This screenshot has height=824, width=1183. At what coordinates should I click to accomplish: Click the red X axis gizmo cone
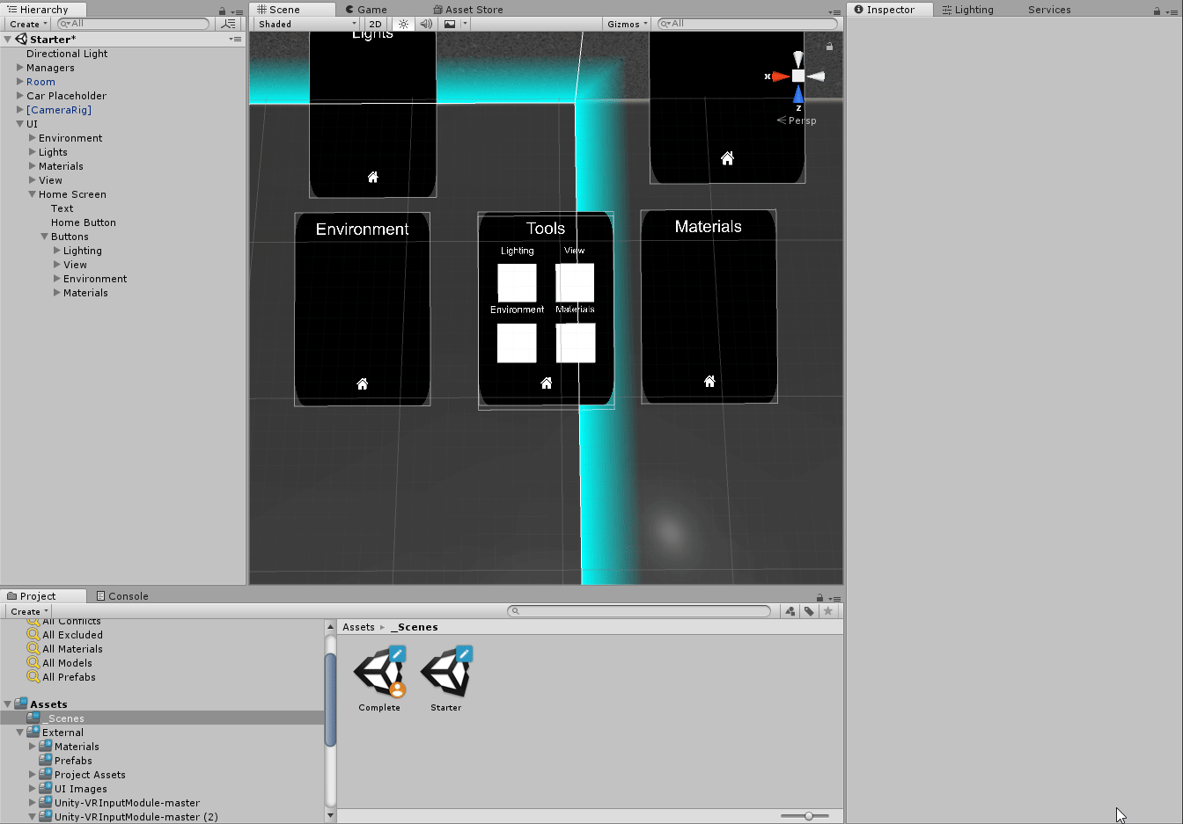[780, 77]
